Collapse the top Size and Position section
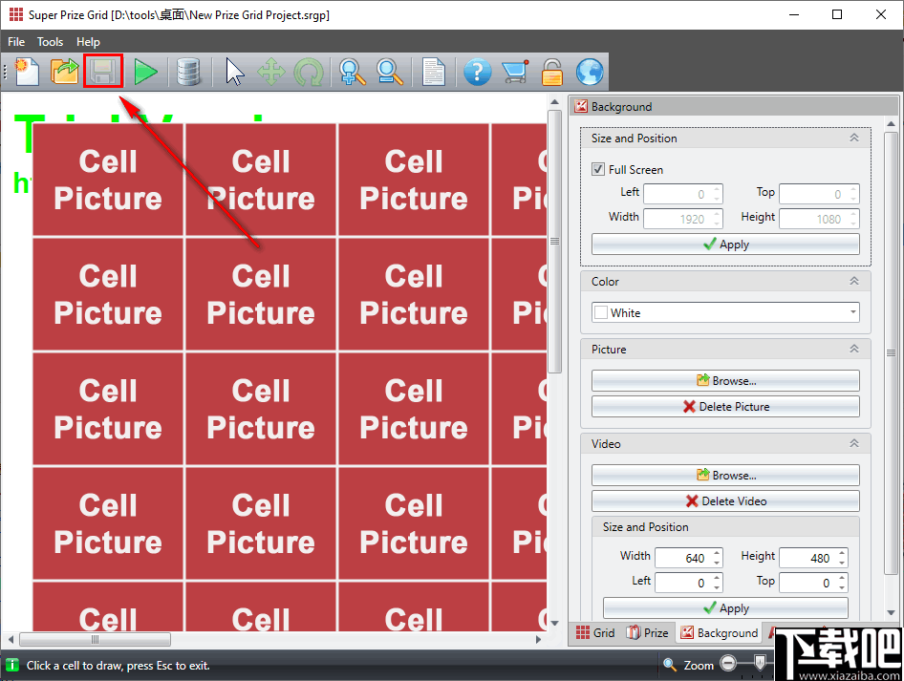904x681 pixels. 854,138
